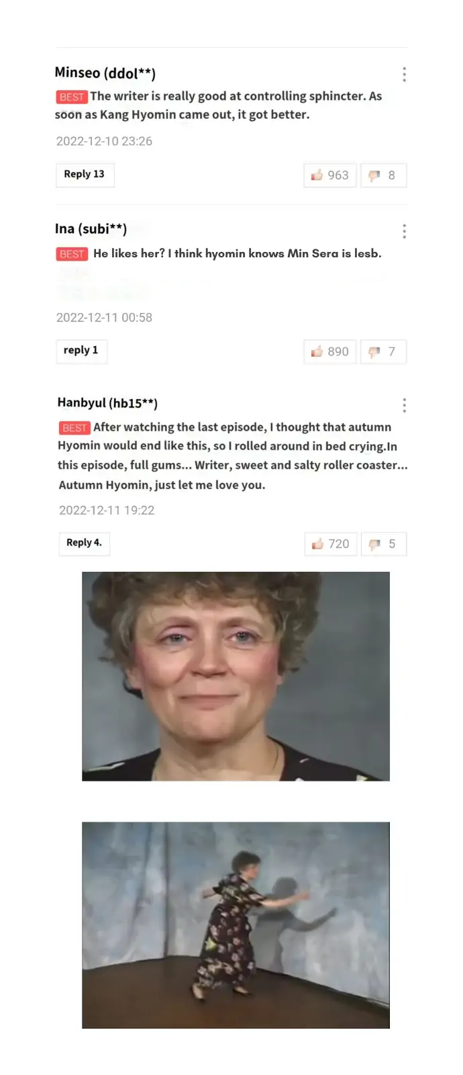Open the smiling woman close-up image
Image resolution: width=463 pixels, height=1075 pixels.
236,676
